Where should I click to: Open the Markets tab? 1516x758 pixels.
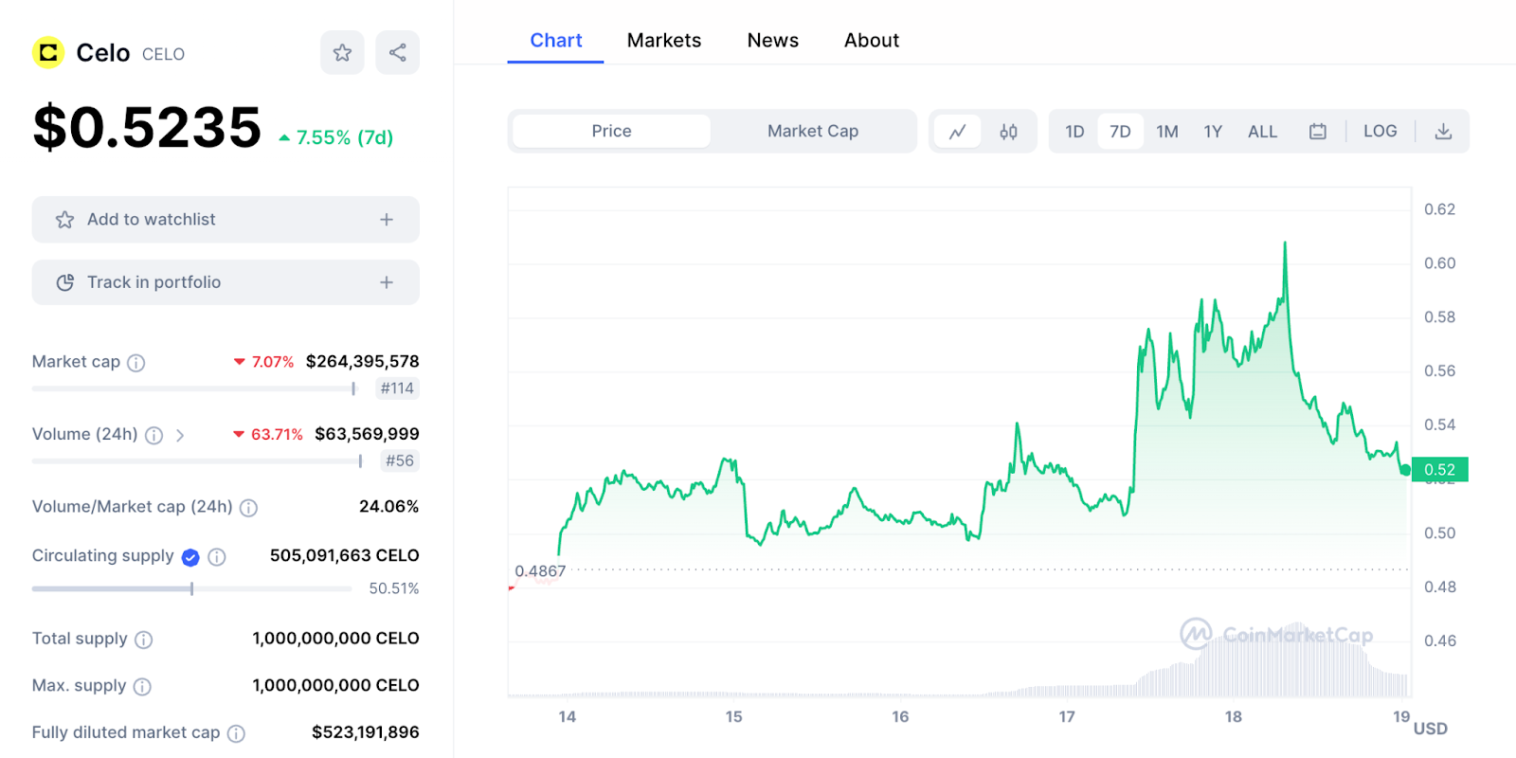tap(664, 41)
